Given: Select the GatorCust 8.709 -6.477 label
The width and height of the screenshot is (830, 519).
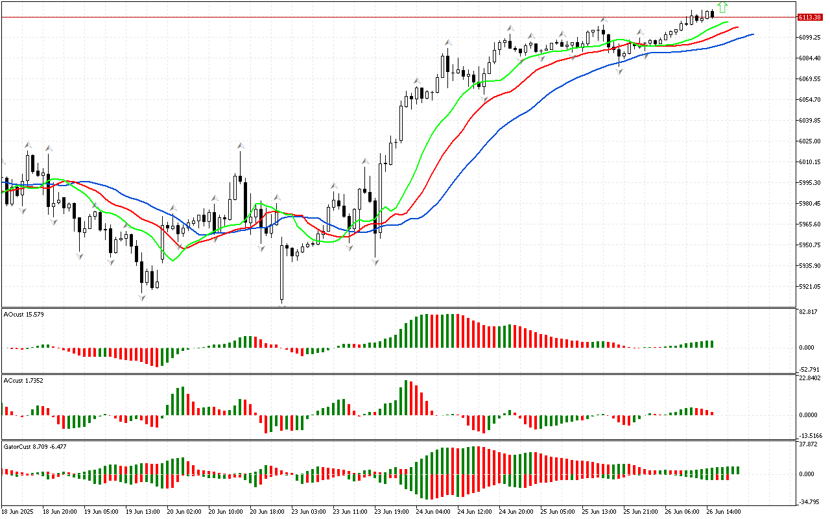Looking at the screenshot, I should [35, 446].
